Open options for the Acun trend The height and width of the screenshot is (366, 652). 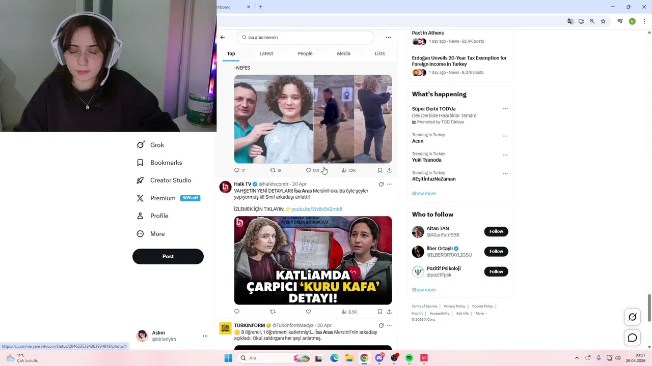point(505,136)
